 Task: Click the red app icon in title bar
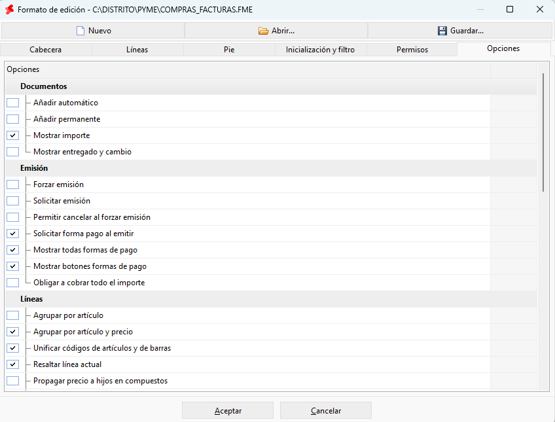click(x=10, y=10)
